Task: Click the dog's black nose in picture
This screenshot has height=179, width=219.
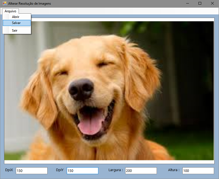Action: [x=81, y=89]
